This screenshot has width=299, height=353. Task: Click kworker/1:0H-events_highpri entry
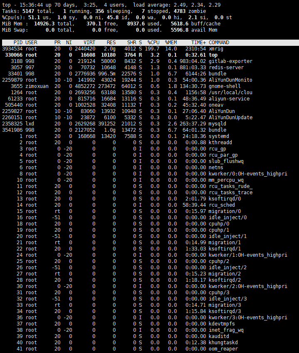coord(248,255)
